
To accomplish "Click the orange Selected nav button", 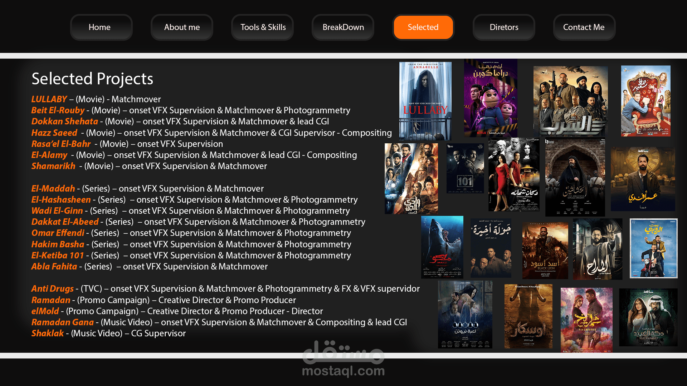I will point(423,27).
